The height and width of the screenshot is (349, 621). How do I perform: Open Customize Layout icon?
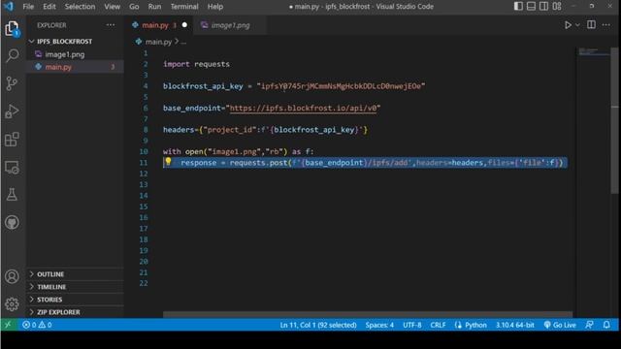(557, 6)
